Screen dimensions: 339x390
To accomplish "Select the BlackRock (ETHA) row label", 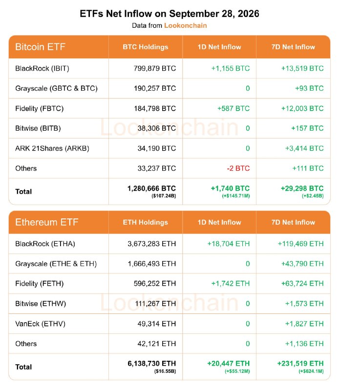I will pos(45,244).
